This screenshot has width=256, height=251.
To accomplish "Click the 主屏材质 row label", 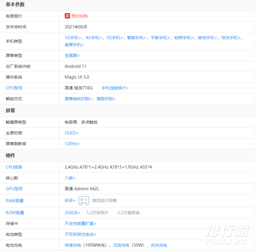I will coord(14,133).
